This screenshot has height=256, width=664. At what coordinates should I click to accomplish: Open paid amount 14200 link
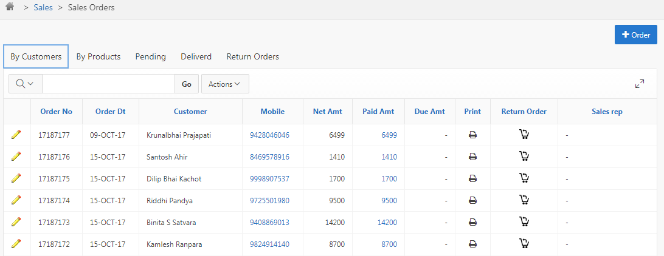pos(387,222)
